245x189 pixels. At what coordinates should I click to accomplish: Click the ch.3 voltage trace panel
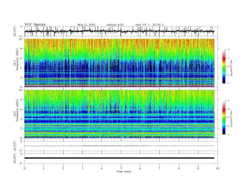click(122, 146)
